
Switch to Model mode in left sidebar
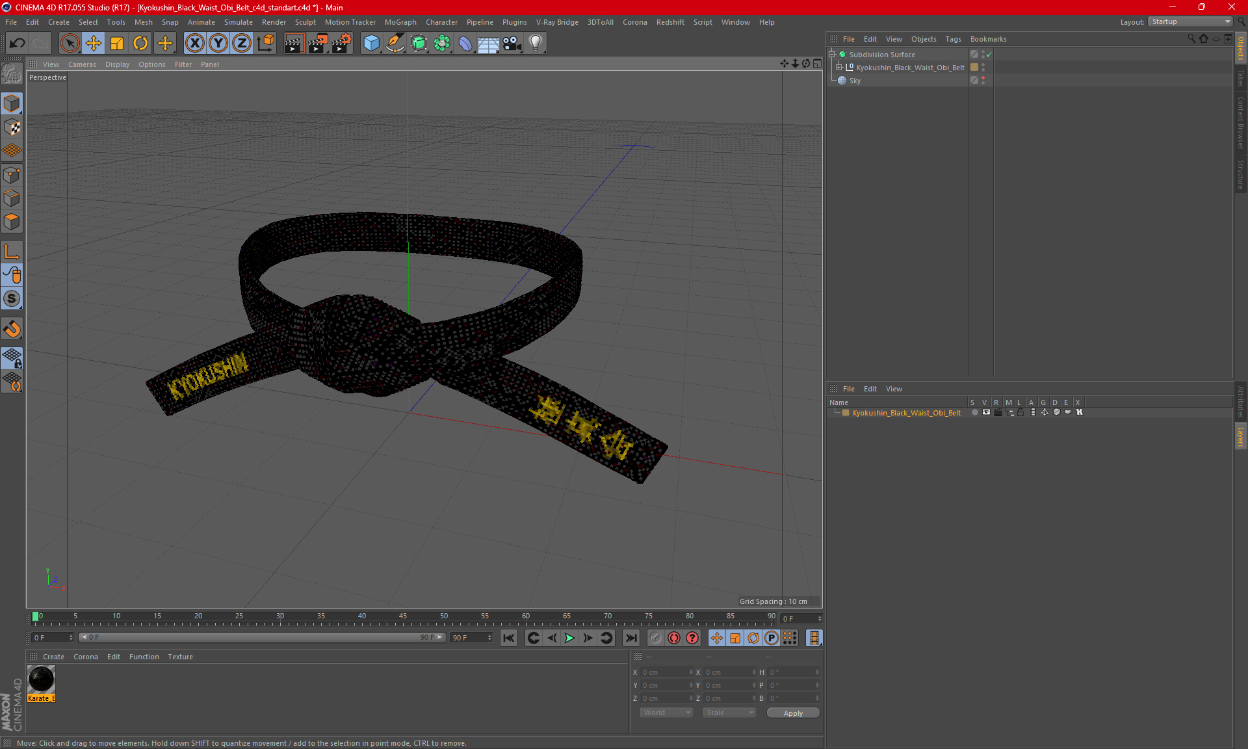12,104
